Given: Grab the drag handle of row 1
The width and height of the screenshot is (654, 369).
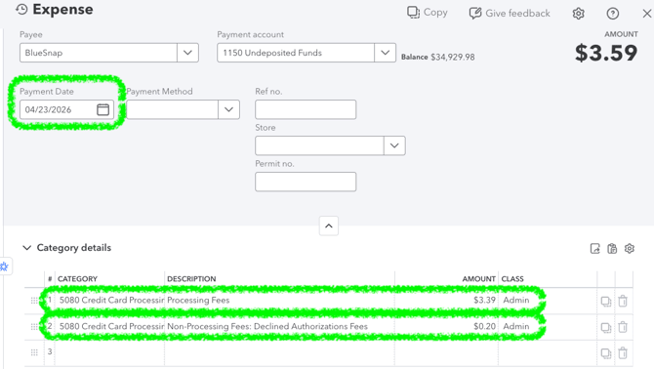Looking at the screenshot, I should tap(34, 301).
